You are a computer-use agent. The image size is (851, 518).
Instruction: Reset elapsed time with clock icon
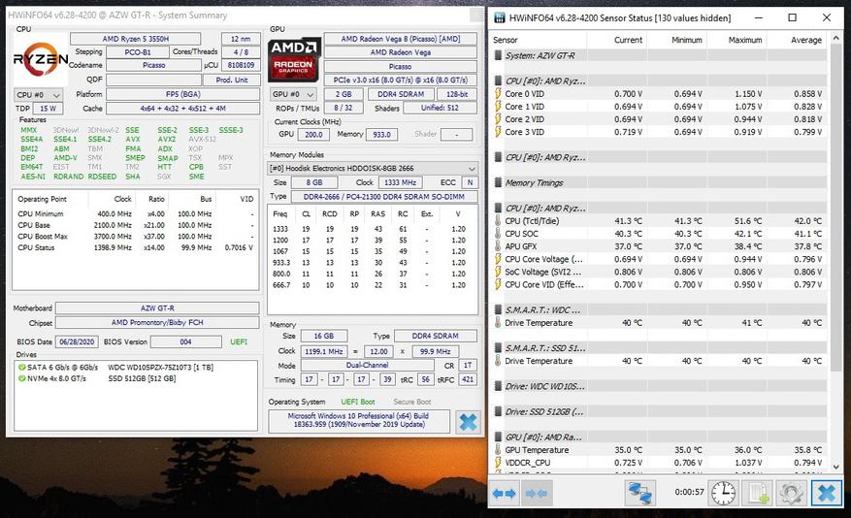pyautogui.click(x=723, y=493)
